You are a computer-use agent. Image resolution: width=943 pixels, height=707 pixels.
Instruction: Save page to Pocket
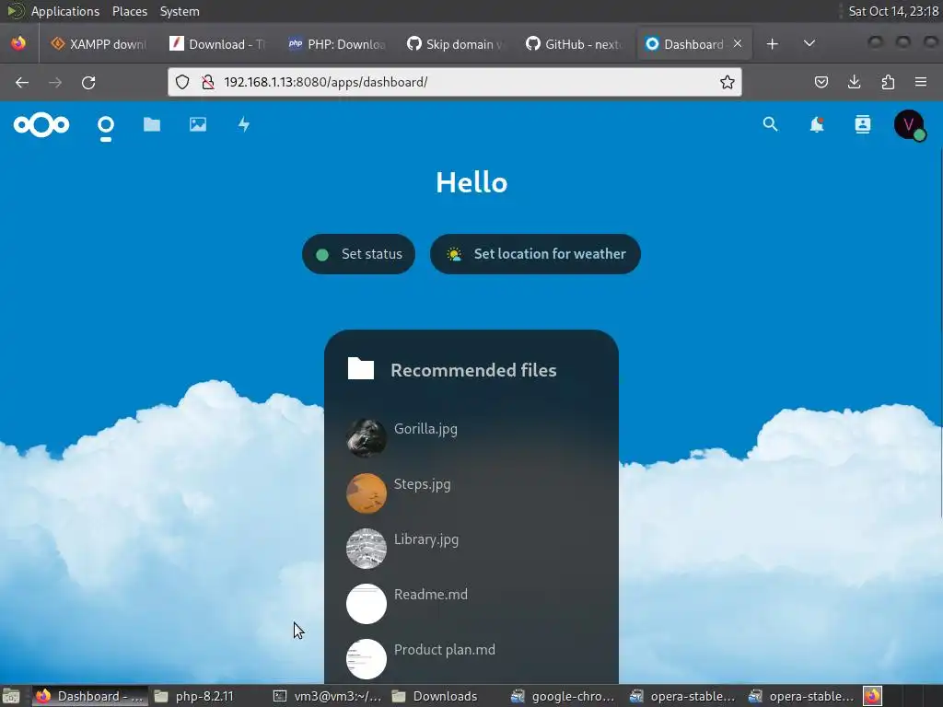[821, 82]
